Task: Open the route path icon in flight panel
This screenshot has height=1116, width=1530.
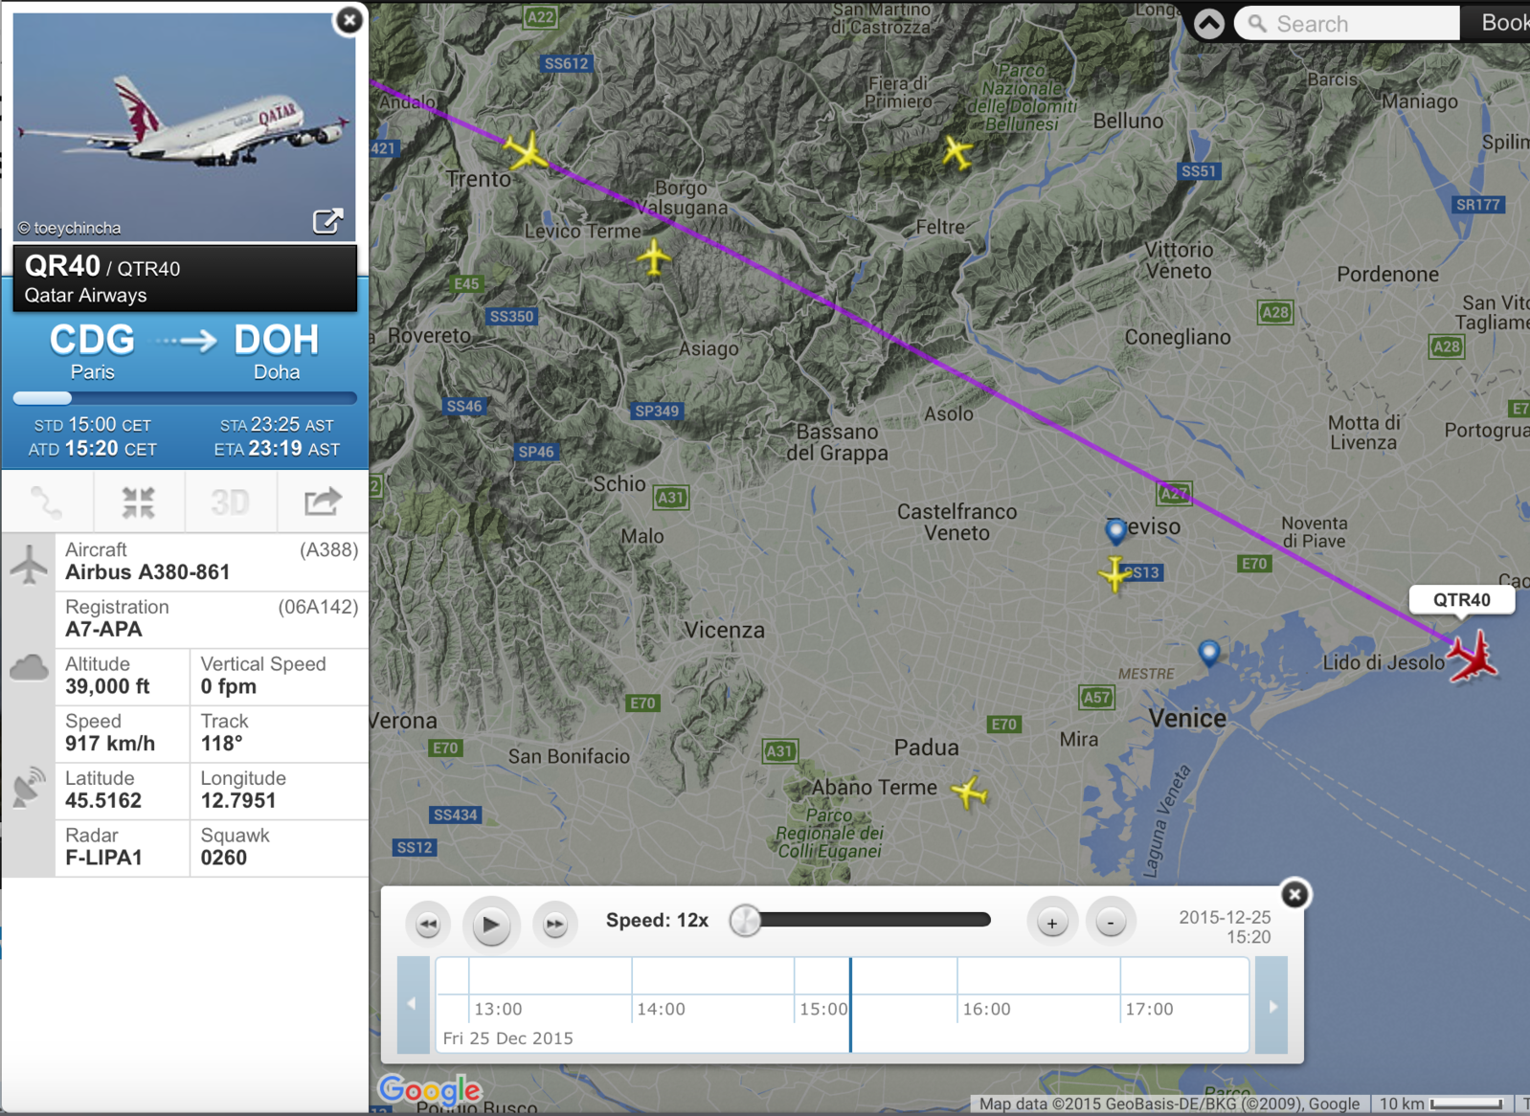Action: (47, 502)
